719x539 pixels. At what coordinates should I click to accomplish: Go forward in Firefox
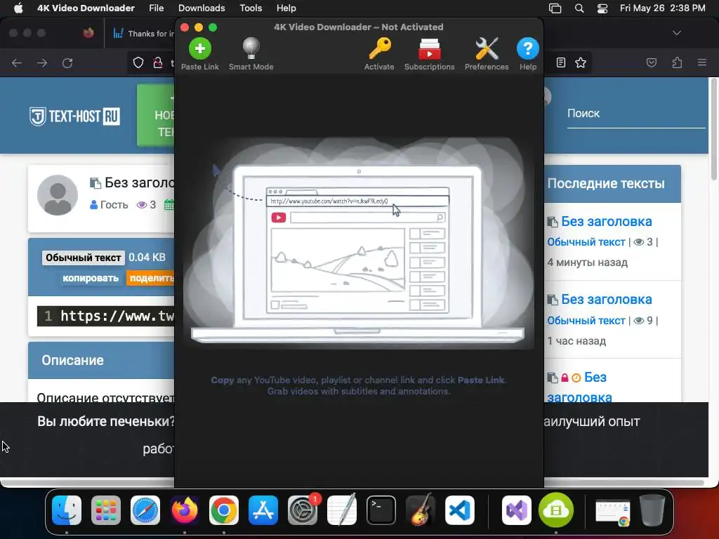pos(42,62)
